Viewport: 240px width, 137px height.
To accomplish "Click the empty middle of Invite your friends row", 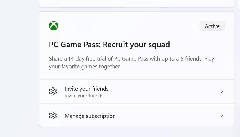I will tap(163, 91).
